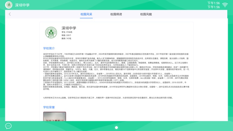
Task: Click the large green school emblem
Action: [51, 33]
